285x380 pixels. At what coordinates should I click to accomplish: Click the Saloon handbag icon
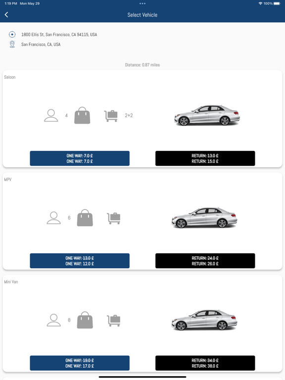pyautogui.click(x=82, y=115)
